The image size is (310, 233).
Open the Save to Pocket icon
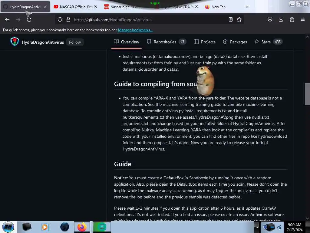point(270,19)
